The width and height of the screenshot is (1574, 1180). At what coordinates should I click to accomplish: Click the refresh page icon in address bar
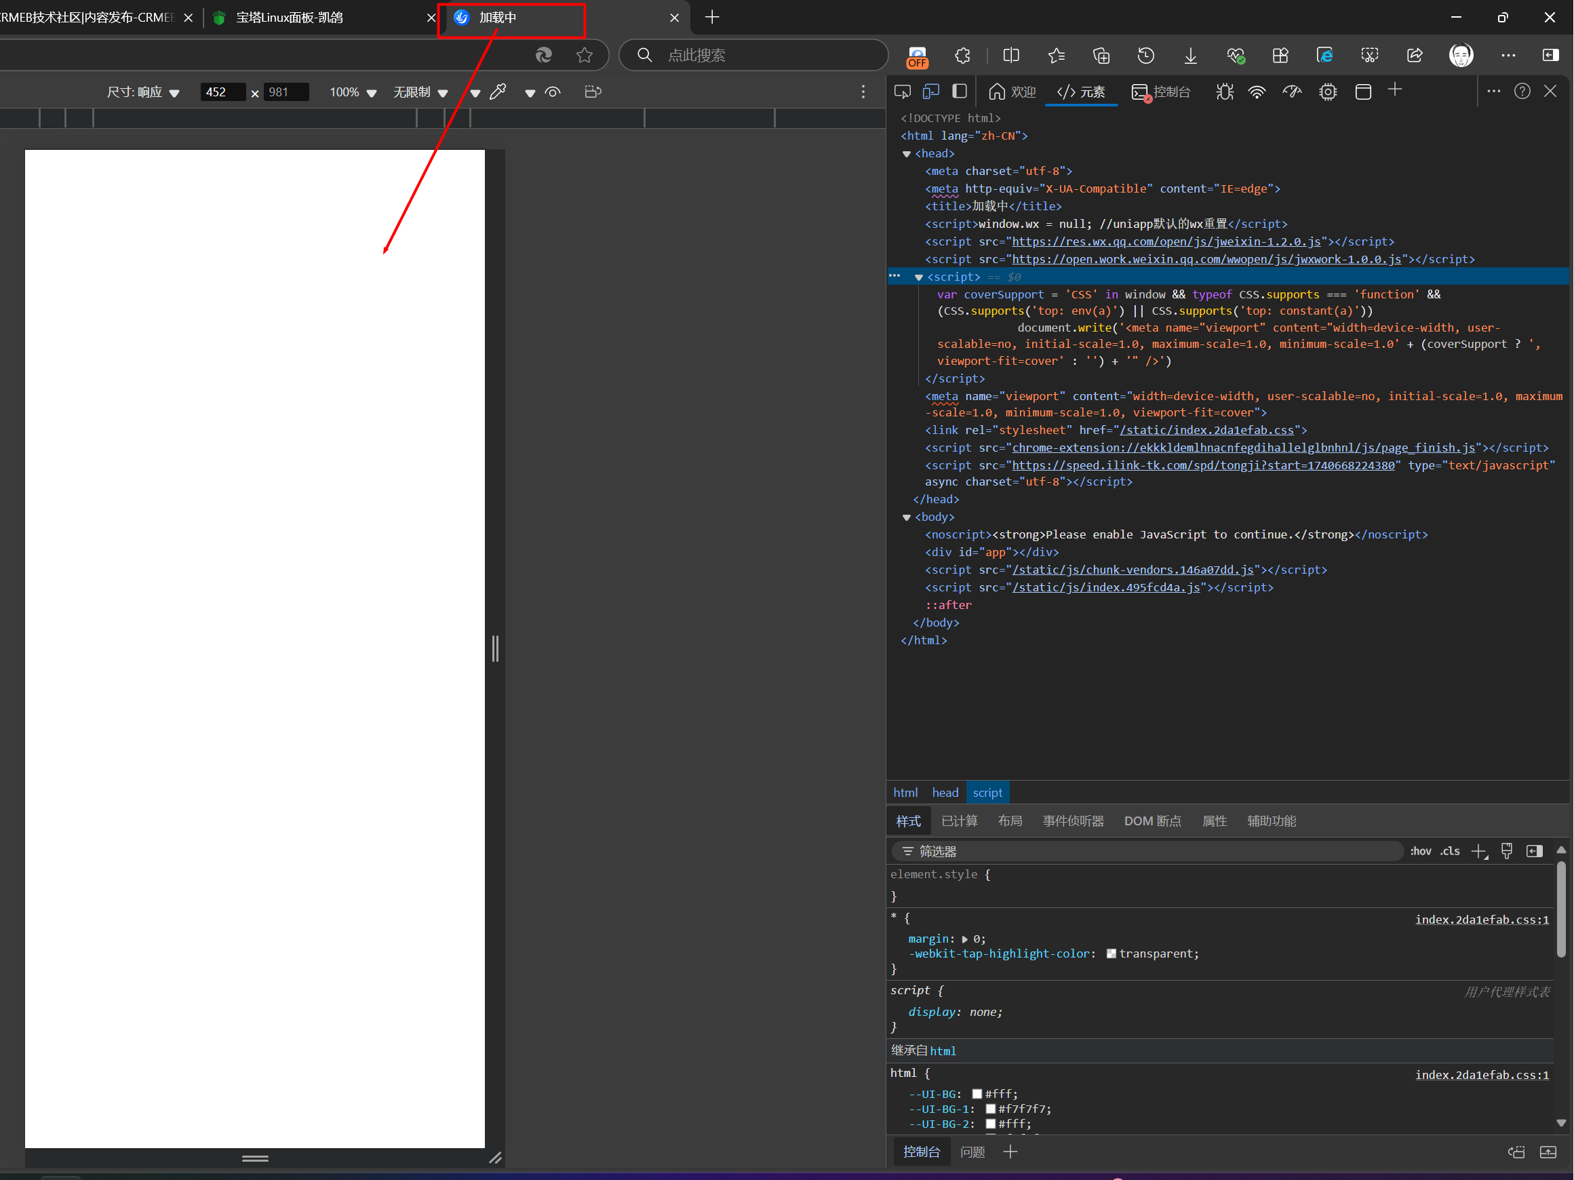(x=544, y=56)
